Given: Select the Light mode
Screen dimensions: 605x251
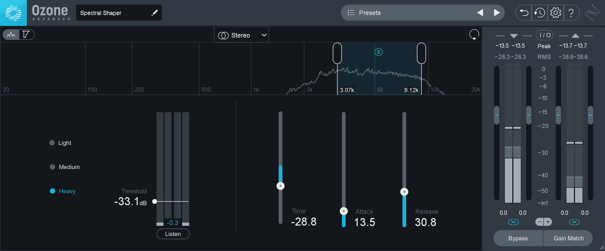Looking at the screenshot, I should (x=60, y=143).
